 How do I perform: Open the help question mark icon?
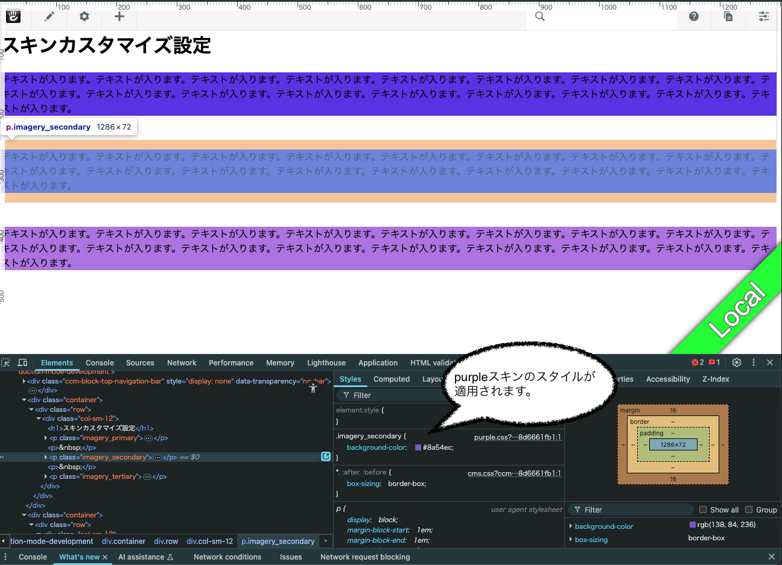694,16
